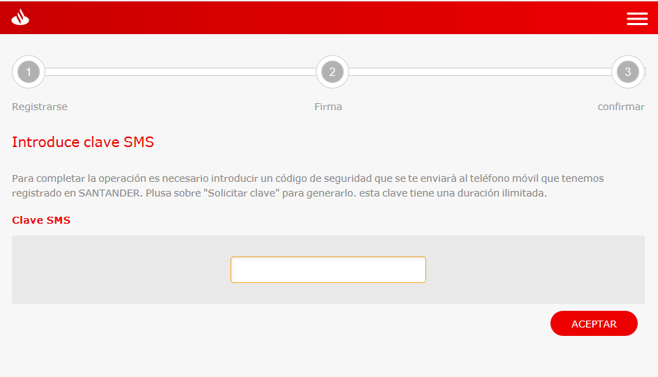Viewport: 658px width, 377px height.
Task: Open the hamburger menu
Action: tap(637, 18)
